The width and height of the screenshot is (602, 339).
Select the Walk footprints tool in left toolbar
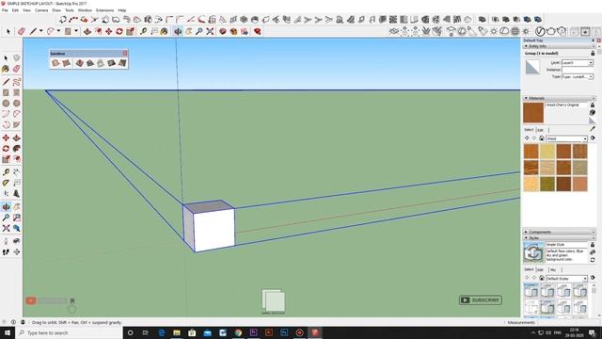tap(6, 252)
